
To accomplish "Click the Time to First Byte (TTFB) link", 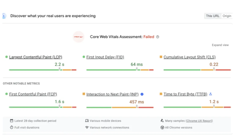I will (185, 94).
